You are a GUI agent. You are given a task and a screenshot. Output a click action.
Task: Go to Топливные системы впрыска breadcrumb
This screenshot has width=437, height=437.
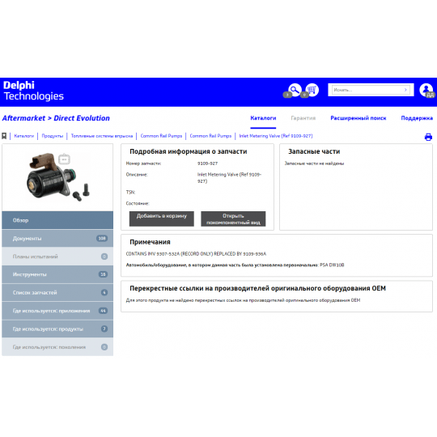coord(102,136)
